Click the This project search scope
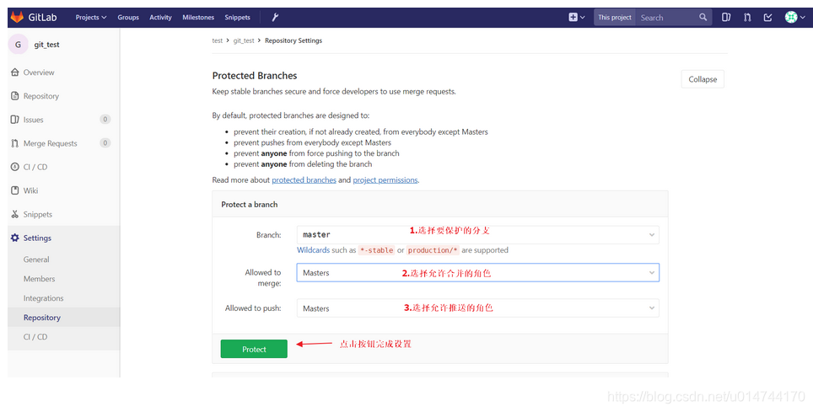This screenshot has width=813, height=412. click(x=615, y=17)
